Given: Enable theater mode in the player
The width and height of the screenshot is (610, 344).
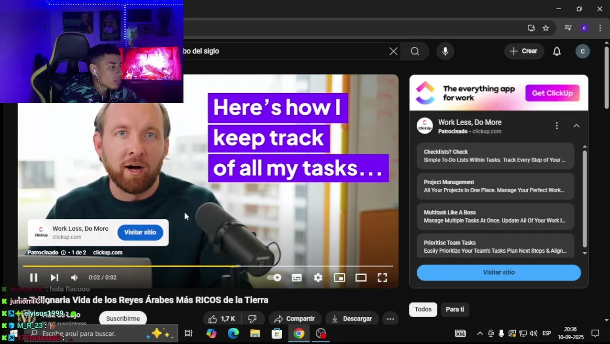Looking at the screenshot, I should click(361, 278).
